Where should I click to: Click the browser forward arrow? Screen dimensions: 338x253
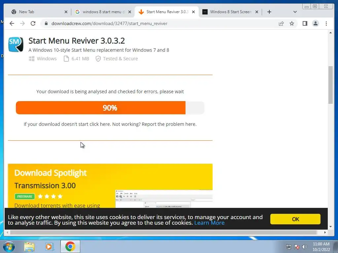pyautogui.click(x=22, y=23)
